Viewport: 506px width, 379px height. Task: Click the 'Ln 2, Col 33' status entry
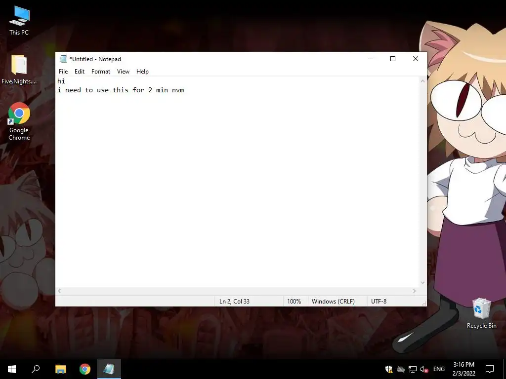[x=234, y=302]
